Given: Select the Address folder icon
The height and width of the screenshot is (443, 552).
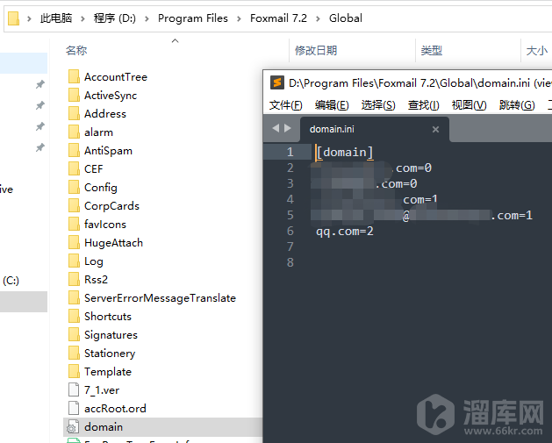Looking at the screenshot, I should click(x=74, y=113).
